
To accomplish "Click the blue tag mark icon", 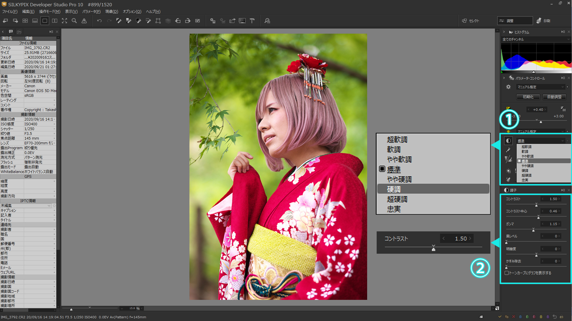I will 520,317.
